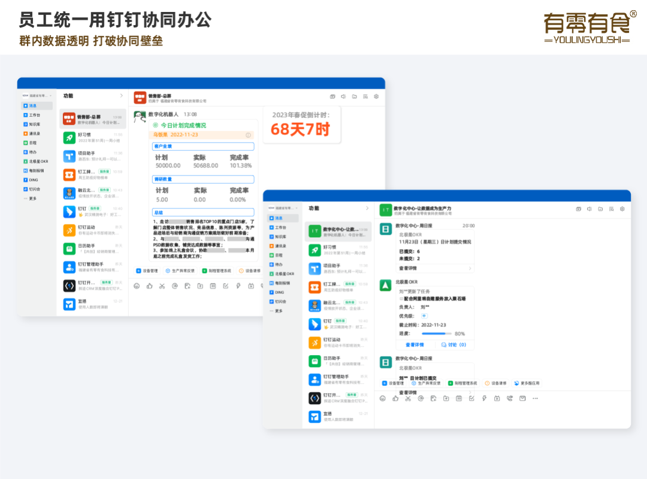Click phone call icon in 数字化中心 chat toolbar
The image size is (647, 479).
coord(510,398)
